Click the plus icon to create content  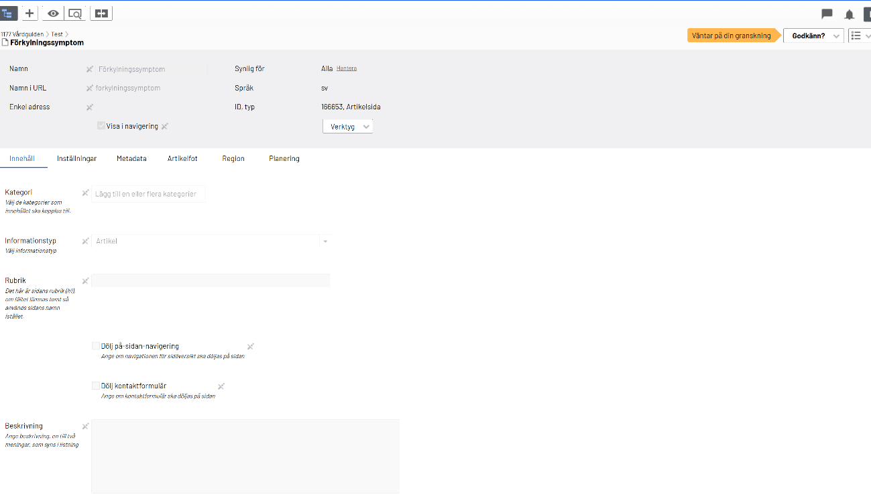[30, 13]
